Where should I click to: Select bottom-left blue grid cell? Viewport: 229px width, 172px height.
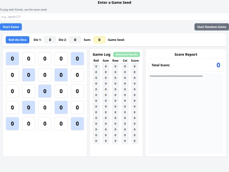point(12,124)
